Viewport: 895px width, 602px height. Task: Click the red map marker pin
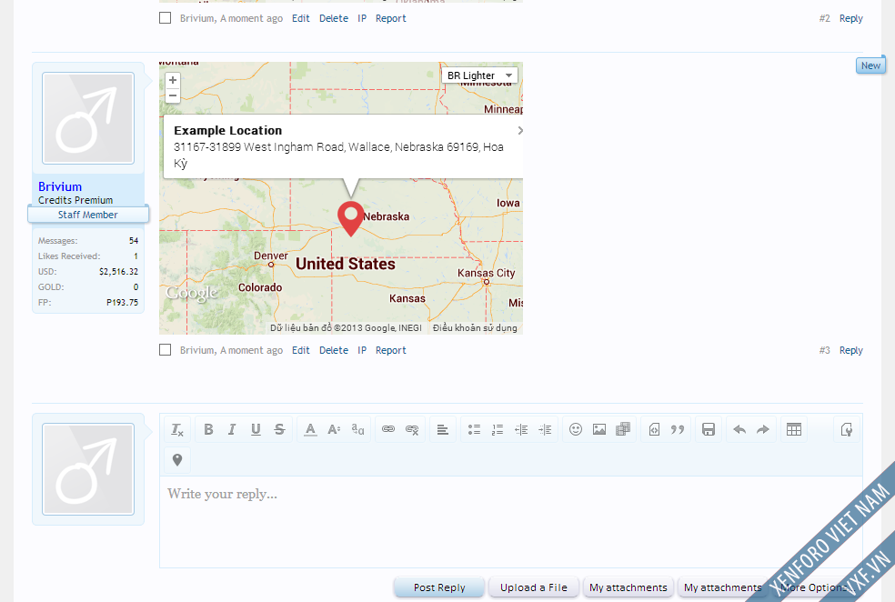coord(351,218)
